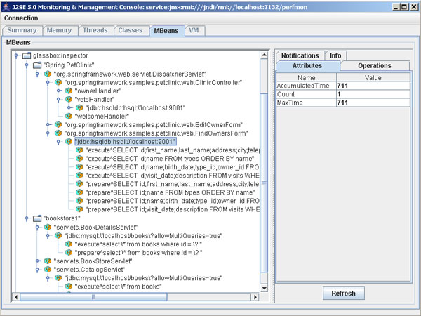Image resolution: width=421 pixels, height=316 pixels.
Task: Click the servlets.CatalogServlet bean icon
Action: point(48,269)
